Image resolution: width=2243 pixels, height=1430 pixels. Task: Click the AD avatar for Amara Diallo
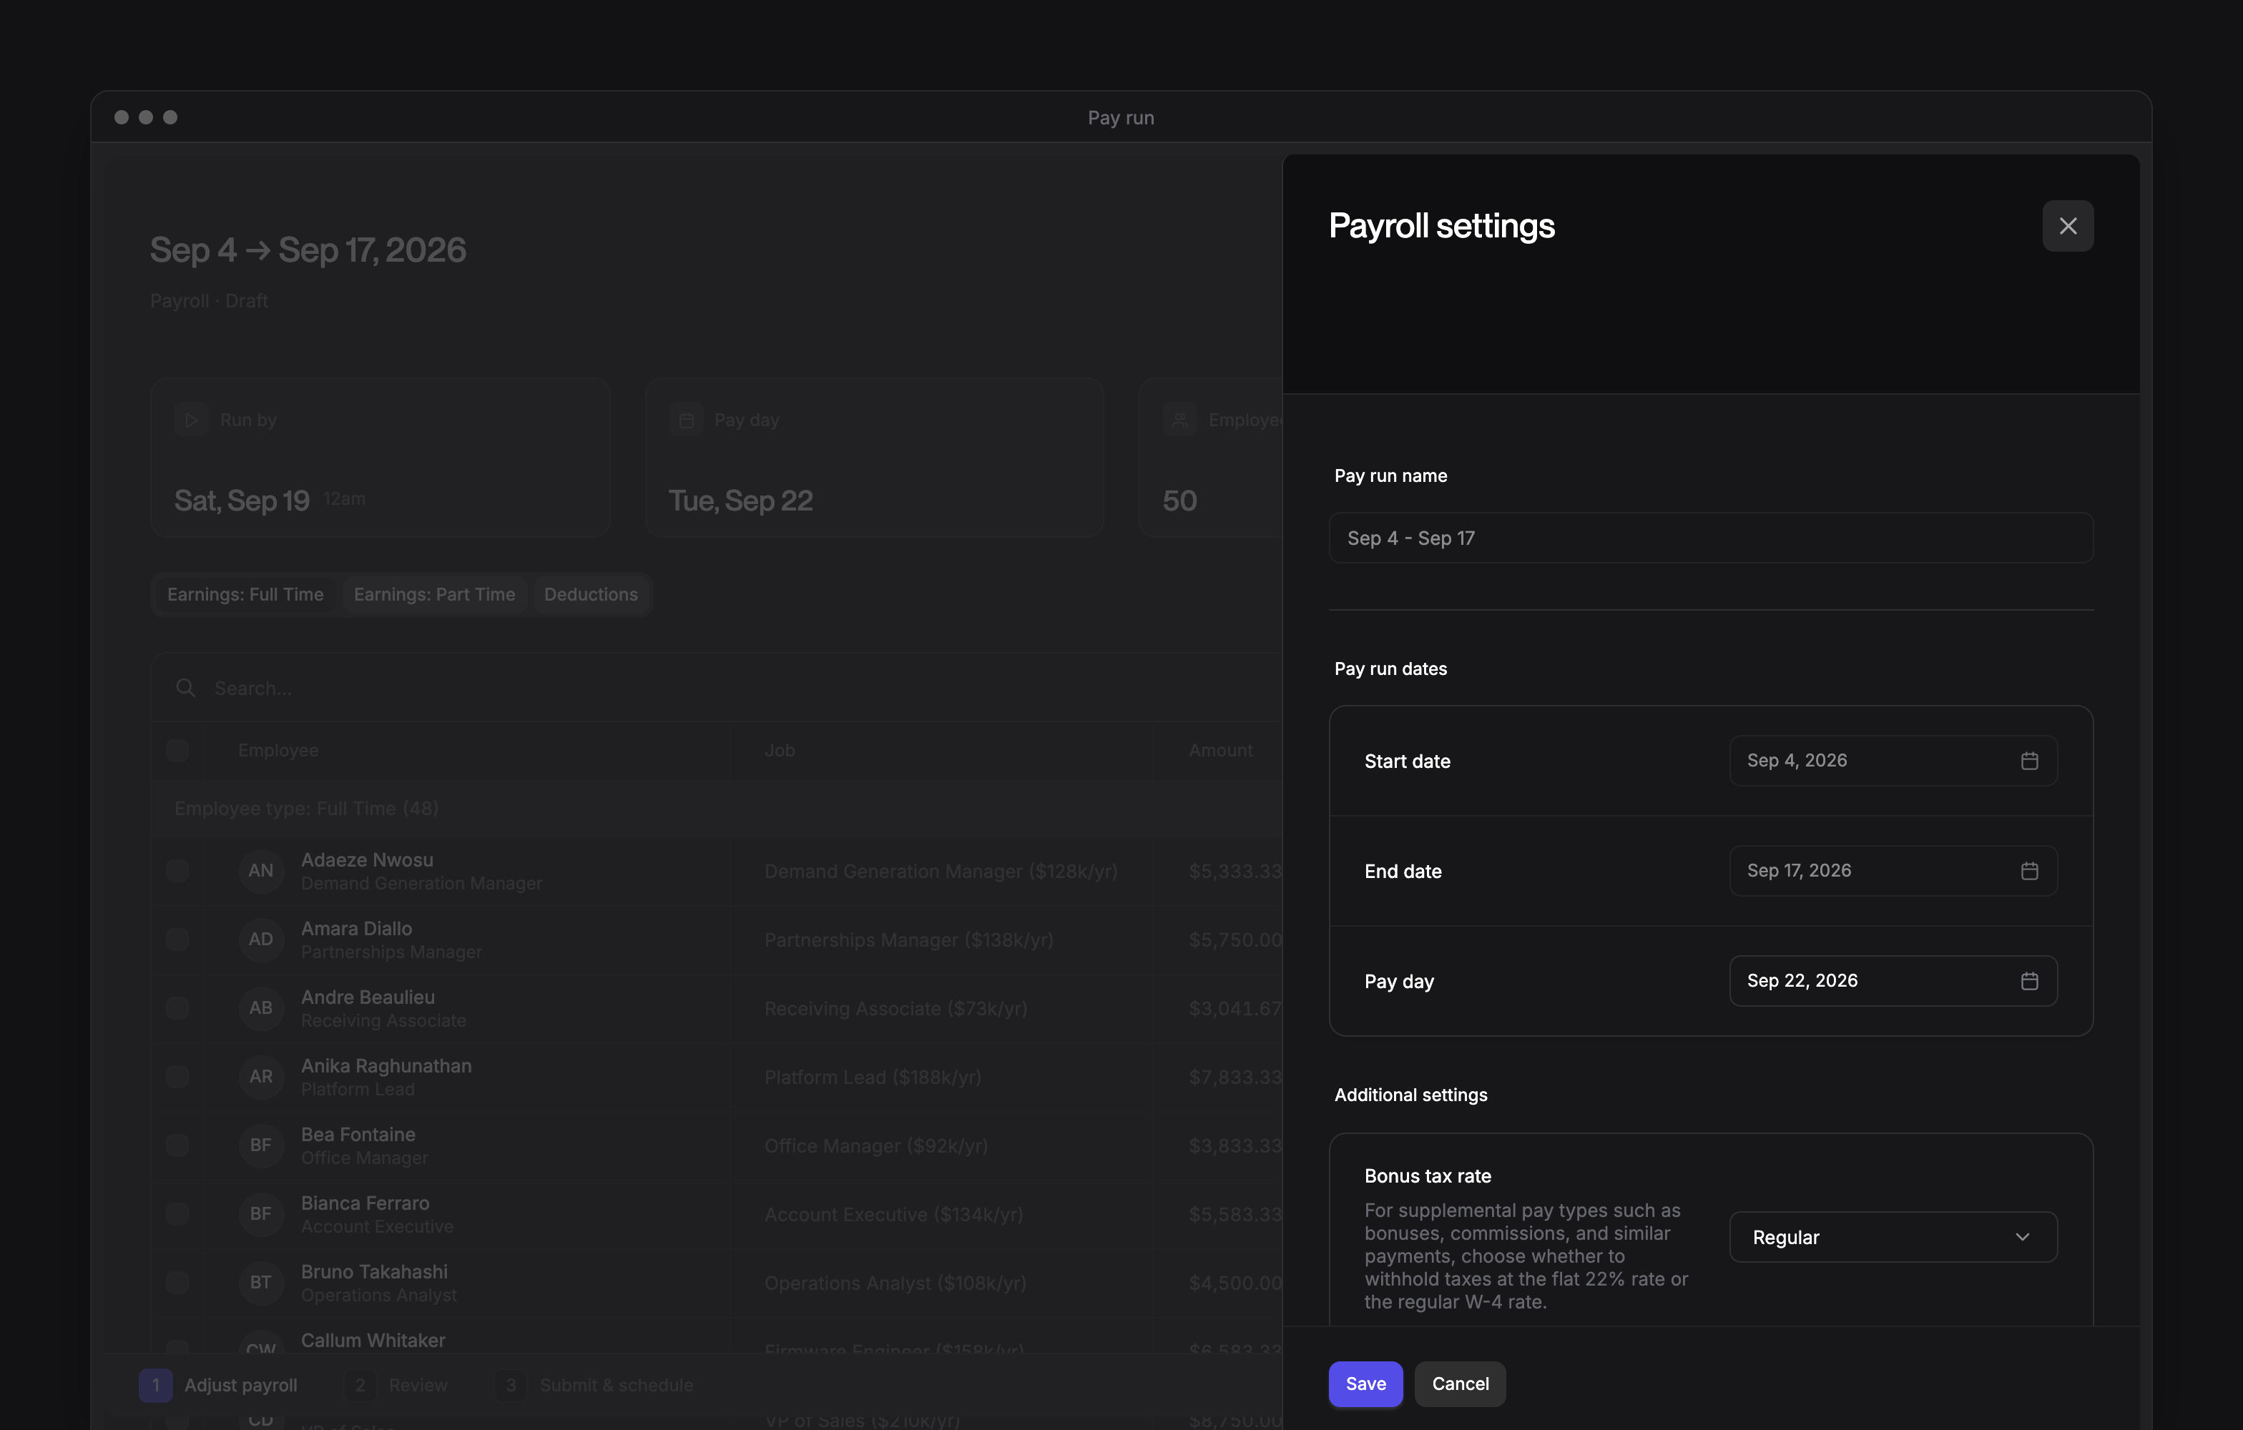click(x=261, y=940)
